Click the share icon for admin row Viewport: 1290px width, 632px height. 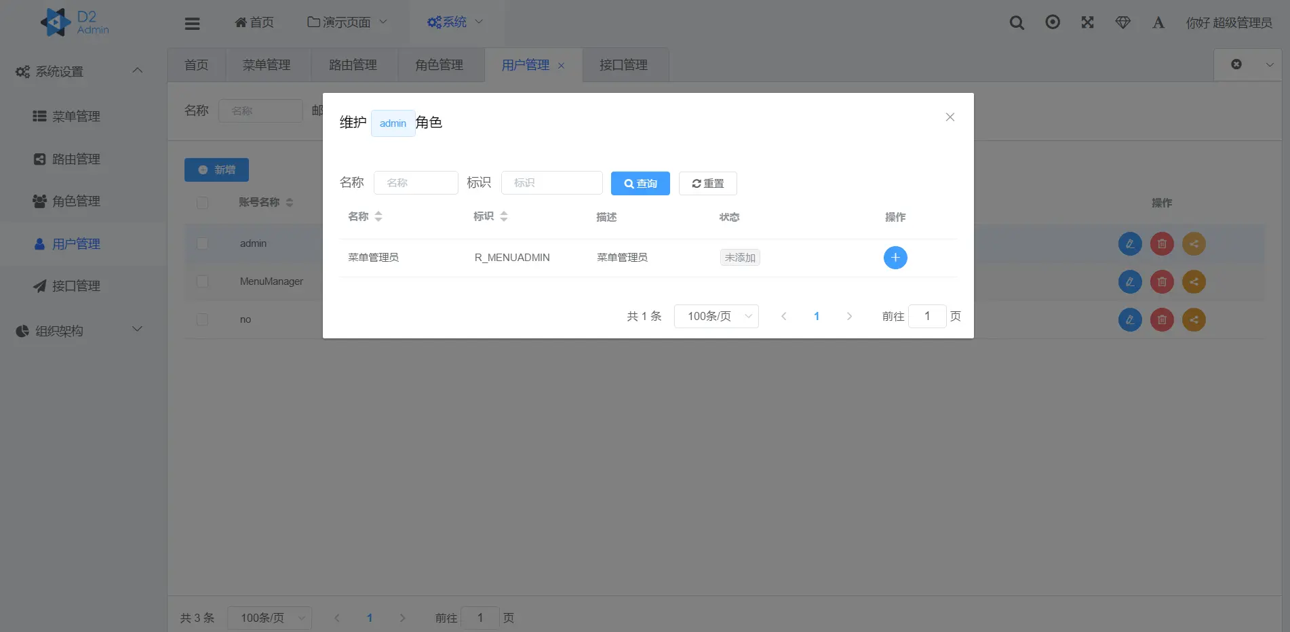coord(1194,244)
